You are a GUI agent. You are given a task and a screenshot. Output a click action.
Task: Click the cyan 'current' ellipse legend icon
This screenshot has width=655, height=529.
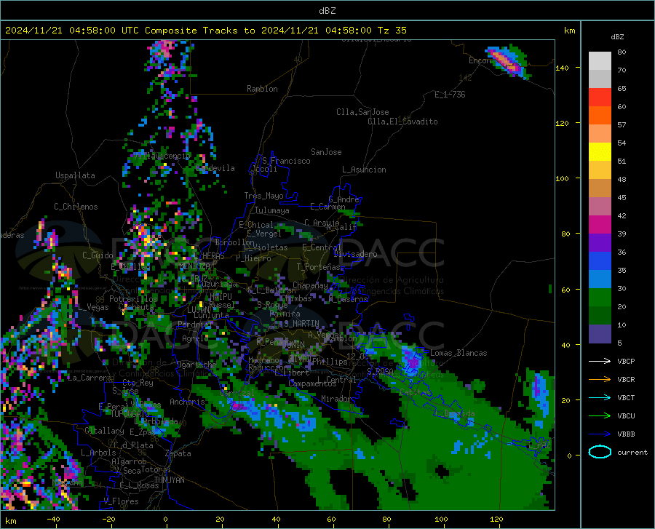click(600, 452)
